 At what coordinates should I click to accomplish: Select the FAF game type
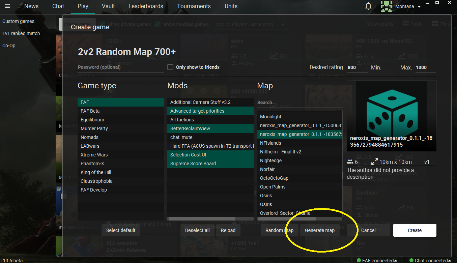pyautogui.click(x=121, y=102)
